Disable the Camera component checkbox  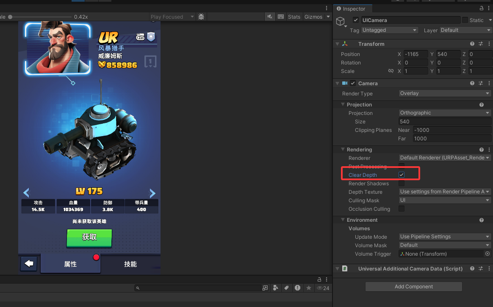[x=353, y=83]
